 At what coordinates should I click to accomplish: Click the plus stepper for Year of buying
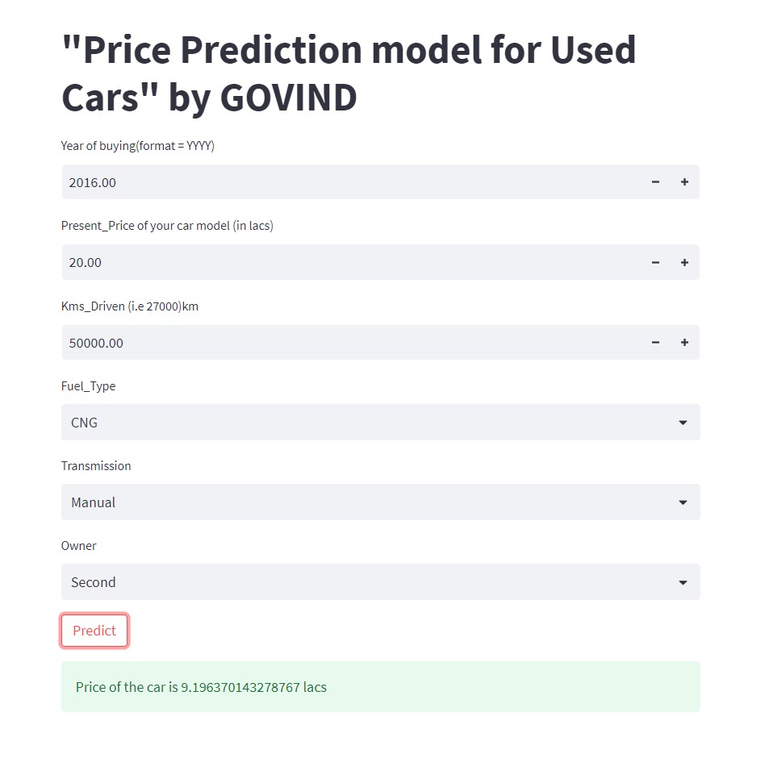[x=684, y=181]
